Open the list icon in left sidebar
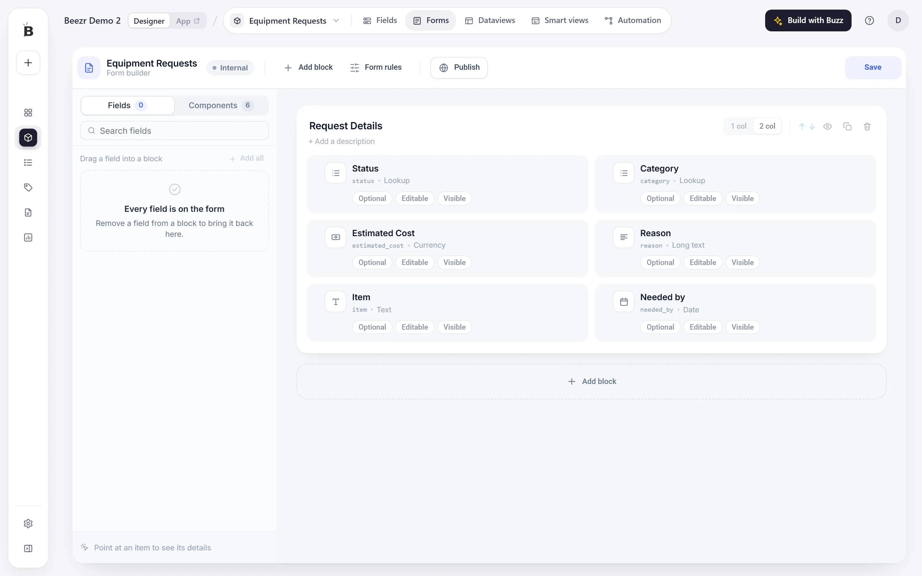922x576 pixels. pyautogui.click(x=28, y=163)
